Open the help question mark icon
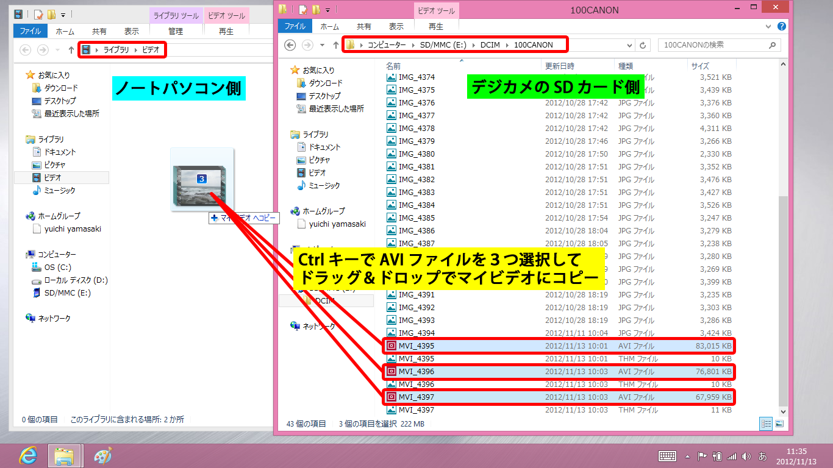This screenshot has height=468, width=833. [x=782, y=27]
